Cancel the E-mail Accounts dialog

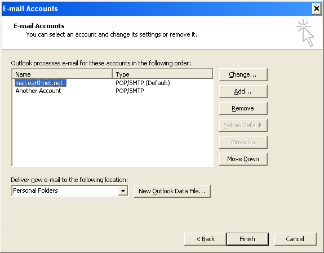tap(295, 239)
